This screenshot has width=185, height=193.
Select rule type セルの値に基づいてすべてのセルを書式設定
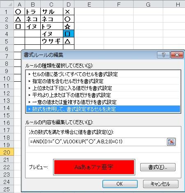103,74
